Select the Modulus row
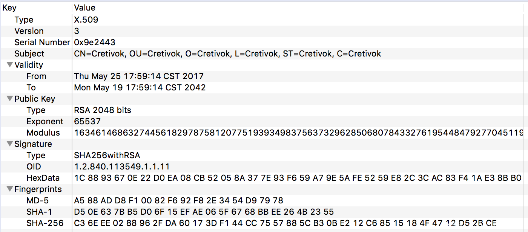 coord(43,133)
